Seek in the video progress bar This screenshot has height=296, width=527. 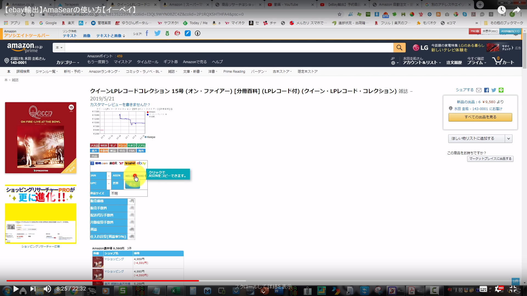(263, 281)
